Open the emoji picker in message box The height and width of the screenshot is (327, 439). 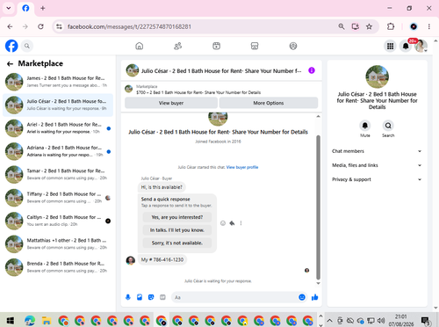click(x=302, y=297)
